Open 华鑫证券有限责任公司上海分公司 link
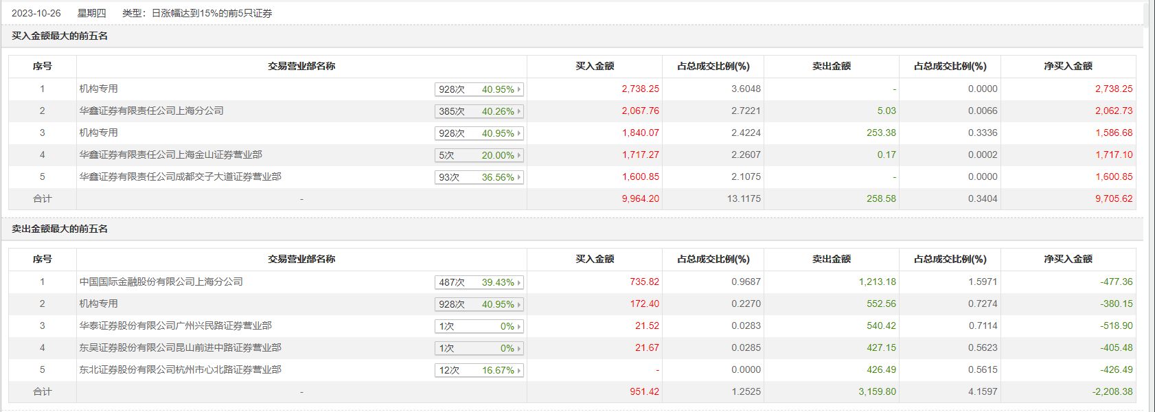This screenshot has width=1155, height=412. [x=151, y=111]
